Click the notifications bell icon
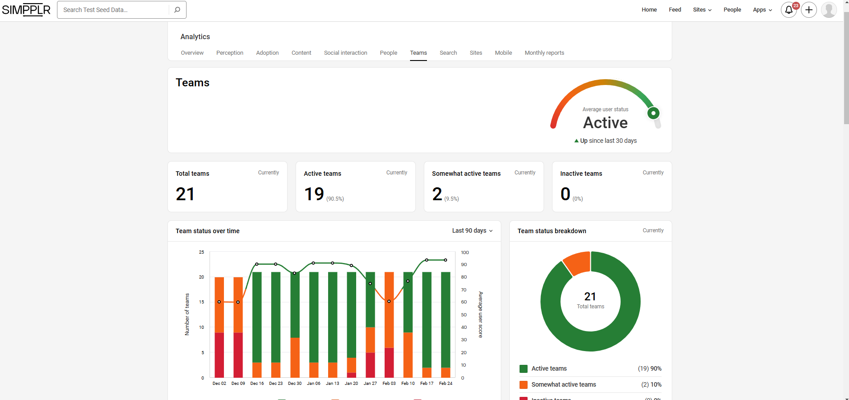Screen dimensions: 849x400 click(788, 10)
